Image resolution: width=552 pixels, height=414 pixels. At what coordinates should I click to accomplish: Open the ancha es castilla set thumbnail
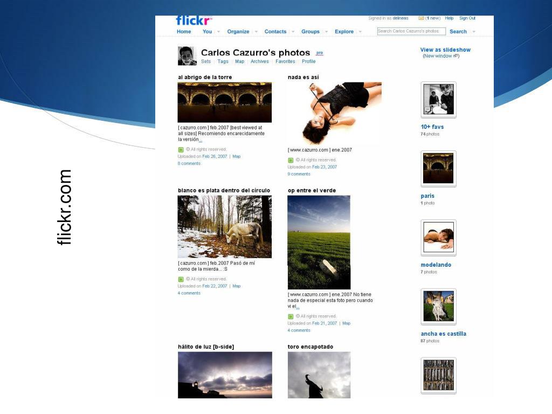click(x=439, y=307)
